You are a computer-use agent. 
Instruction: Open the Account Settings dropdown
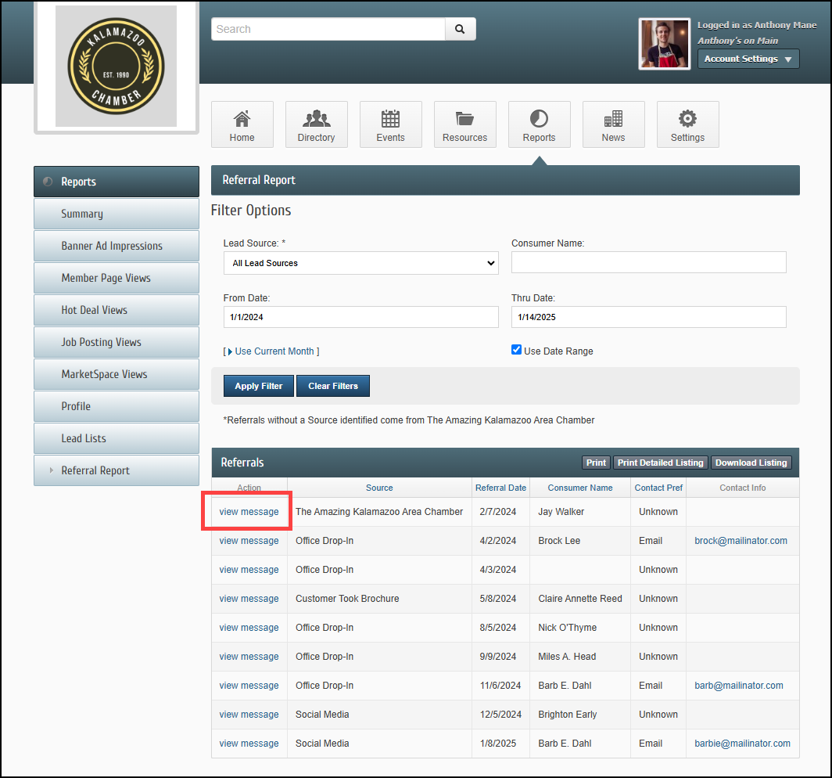(748, 59)
